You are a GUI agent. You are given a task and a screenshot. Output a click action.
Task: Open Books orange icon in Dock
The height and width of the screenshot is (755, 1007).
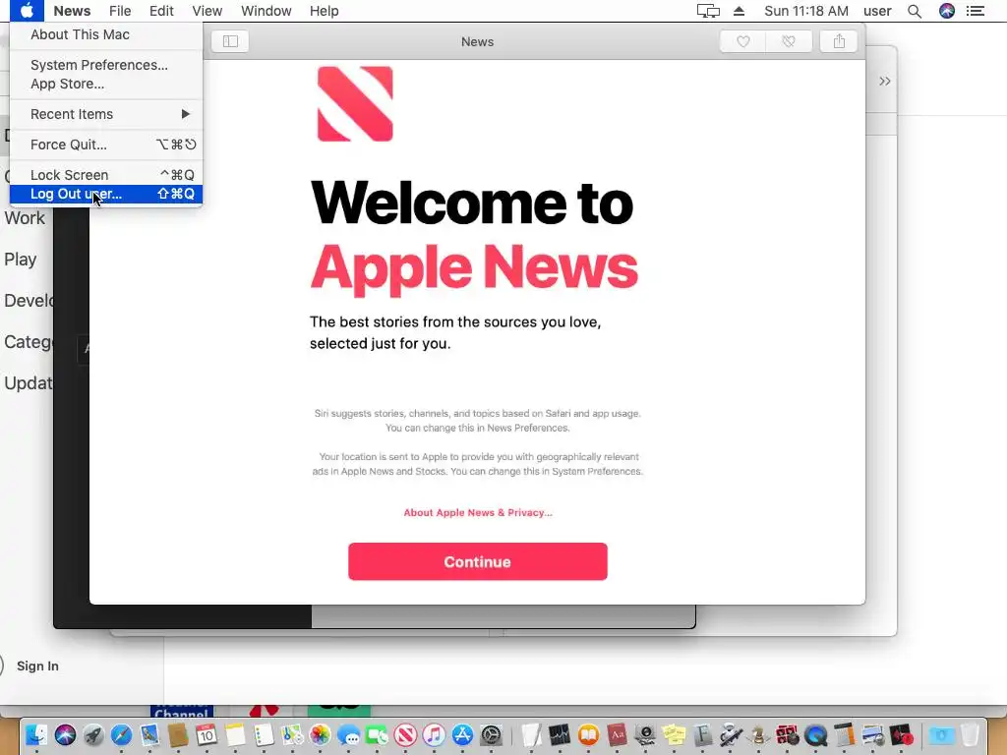588,735
